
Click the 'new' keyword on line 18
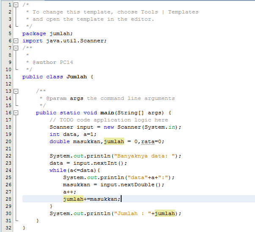[x=109, y=127]
